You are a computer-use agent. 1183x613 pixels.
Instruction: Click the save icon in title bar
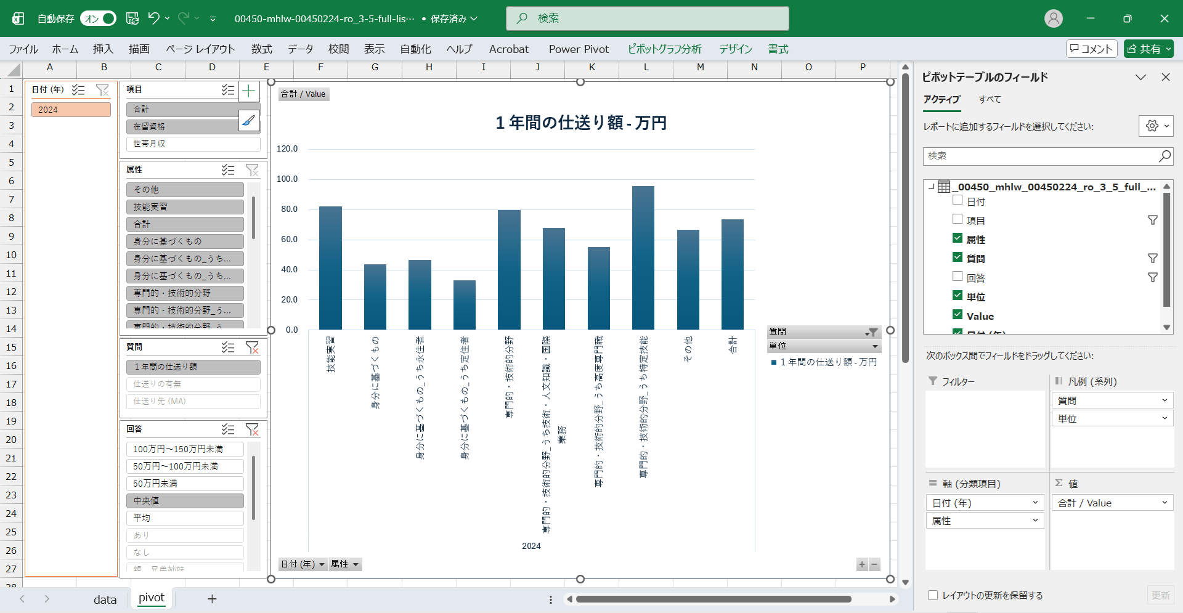pos(132,18)
